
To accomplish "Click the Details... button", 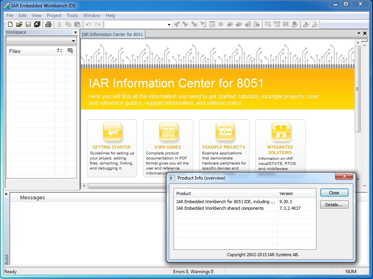I will [334, 205].
